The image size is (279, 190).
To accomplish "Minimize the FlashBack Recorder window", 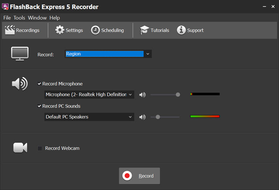I will coord(264,7).
